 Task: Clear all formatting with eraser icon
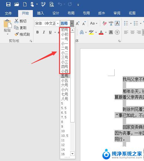(105, 23)
